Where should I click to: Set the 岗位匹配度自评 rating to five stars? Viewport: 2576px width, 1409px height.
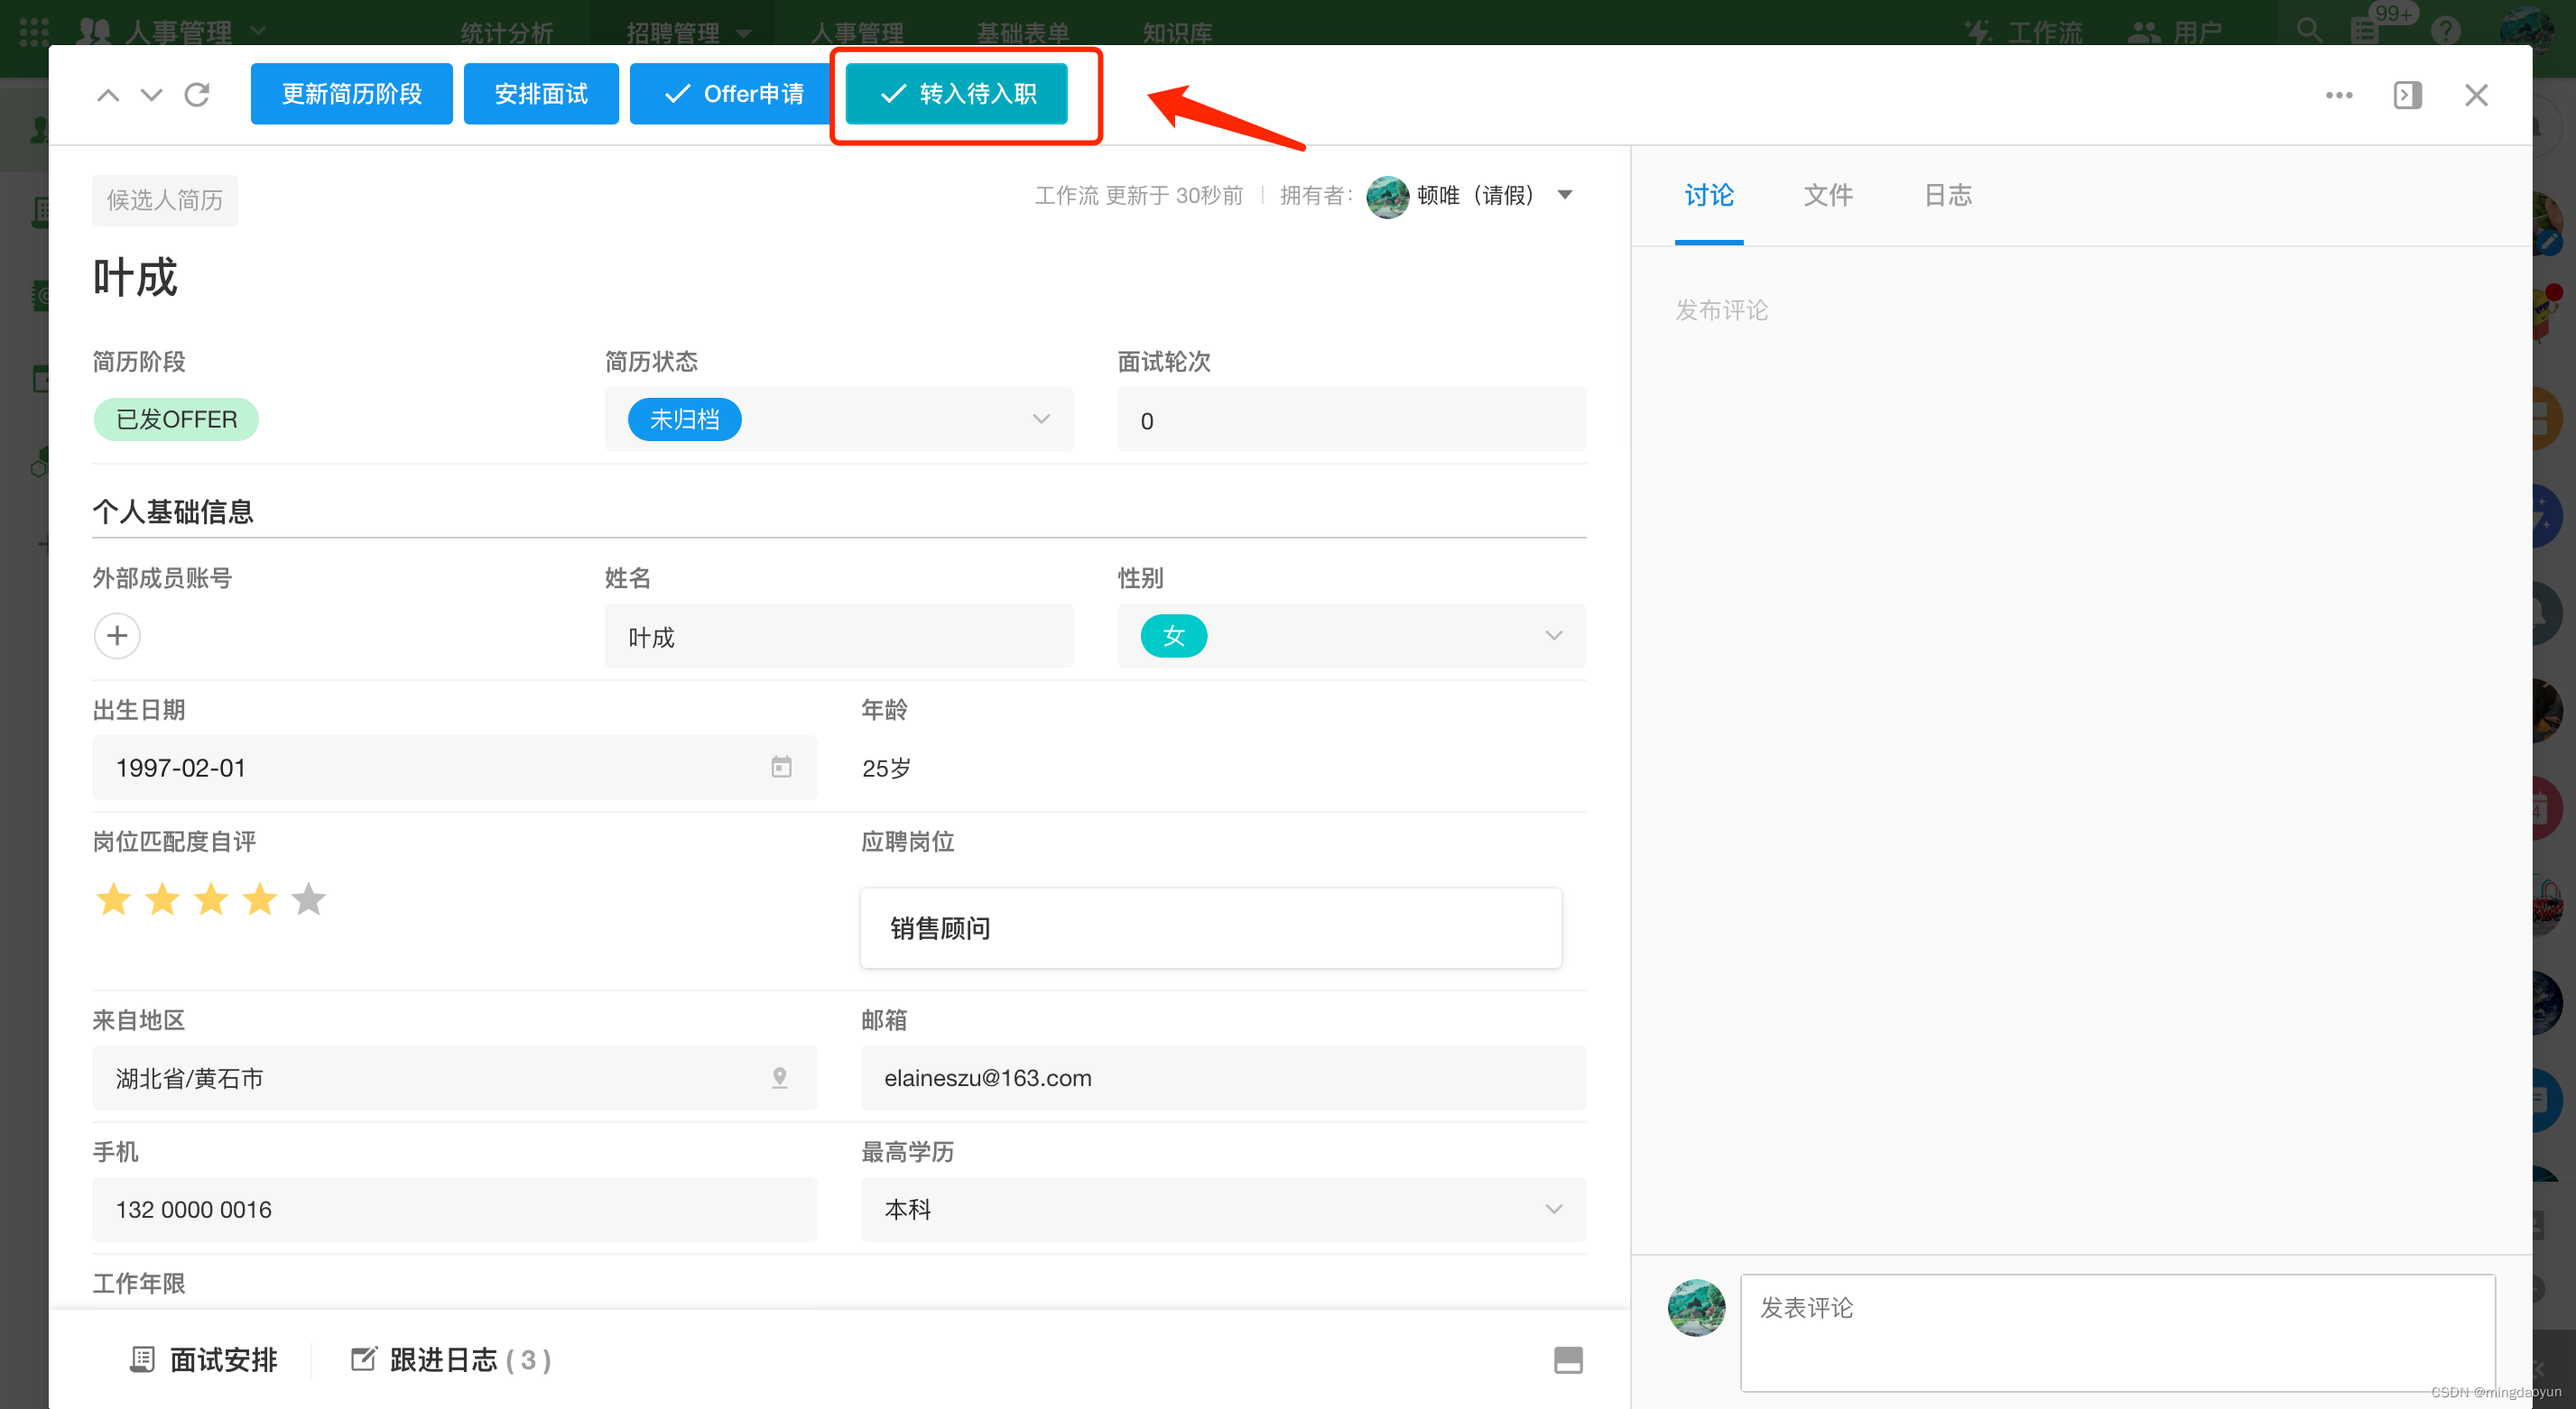click(x=308, y=899)
